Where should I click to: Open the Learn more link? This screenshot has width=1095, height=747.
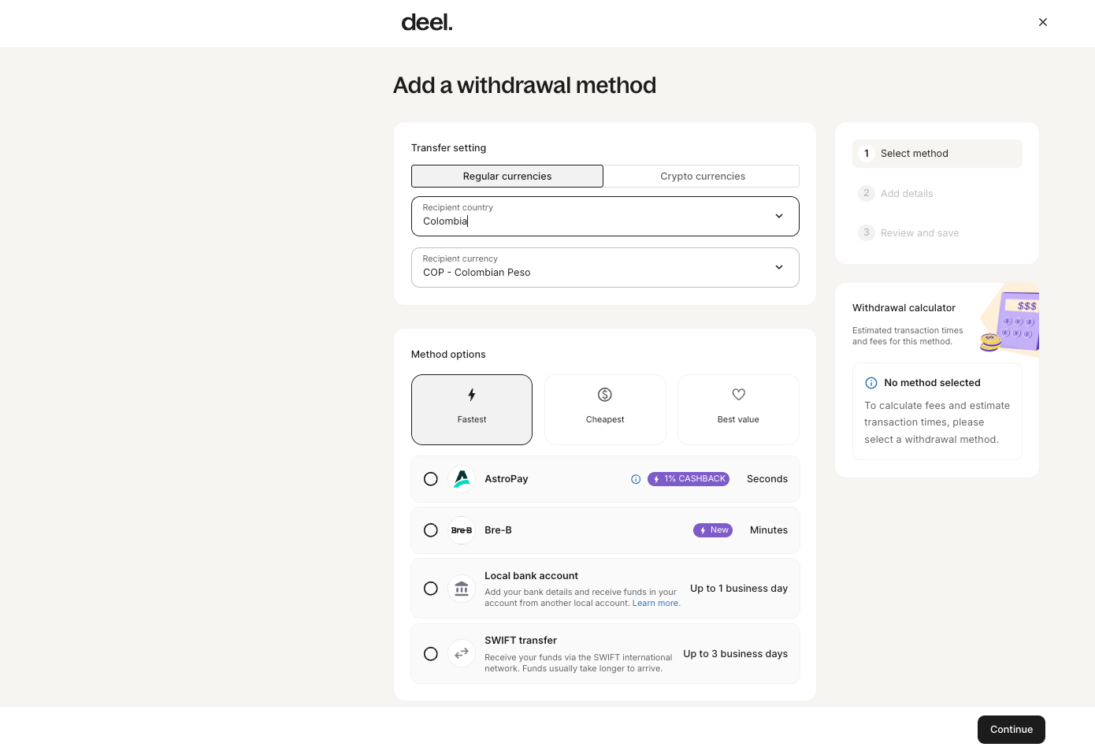click(x=655, y=604)
